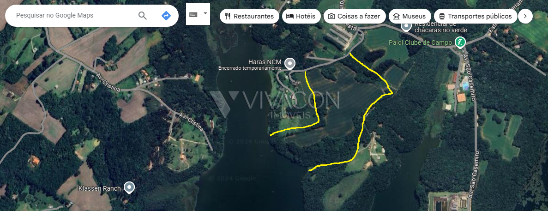Choose the Transportes públicos chip
The image size is (548, 211).
tap(476, 16)
